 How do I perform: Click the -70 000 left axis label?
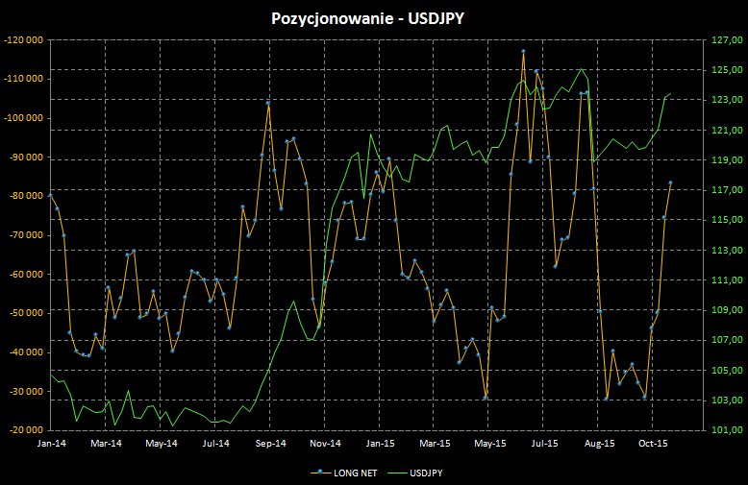pos(25,235)
